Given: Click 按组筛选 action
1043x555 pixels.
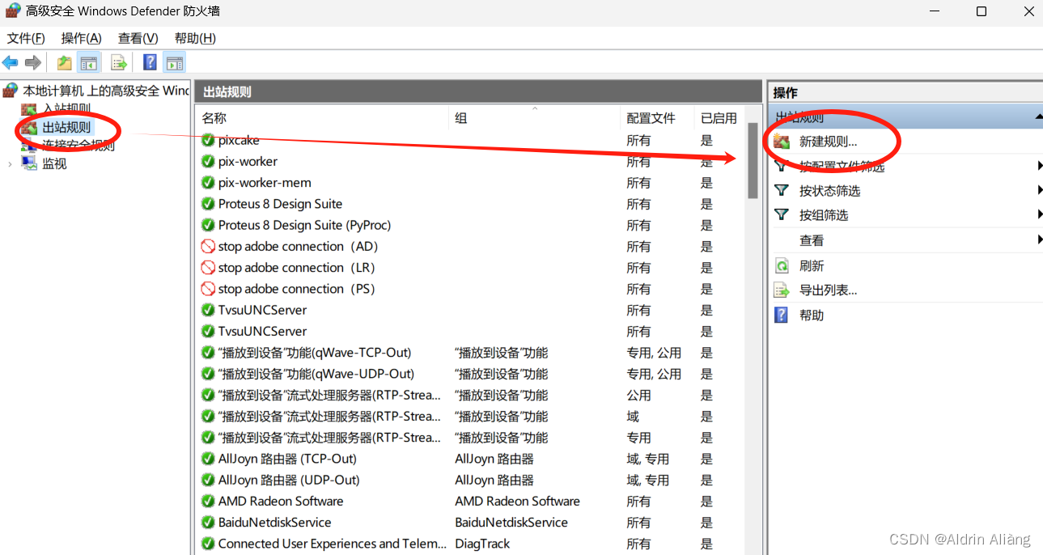Looking at the screenshot, I should 824,215.
